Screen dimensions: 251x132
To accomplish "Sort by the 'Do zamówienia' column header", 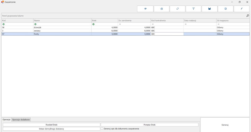I will point(134,20).
